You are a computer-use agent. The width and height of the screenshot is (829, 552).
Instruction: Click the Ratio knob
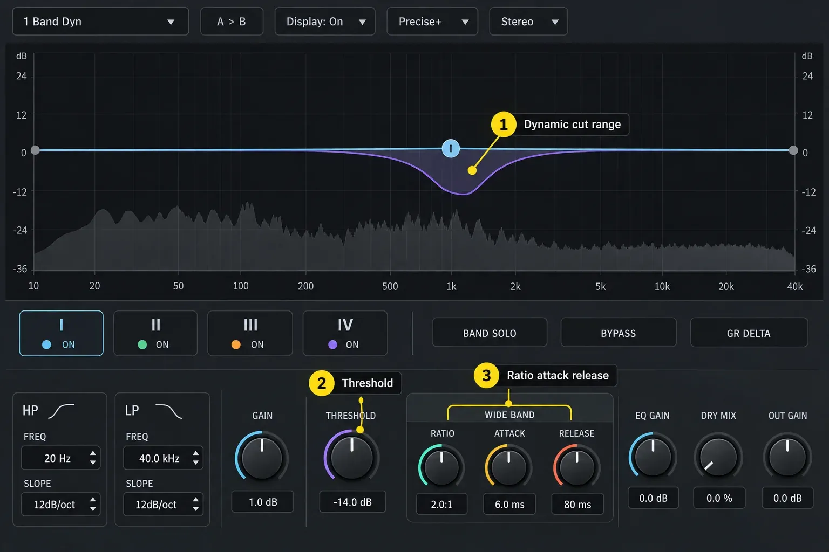441,467
